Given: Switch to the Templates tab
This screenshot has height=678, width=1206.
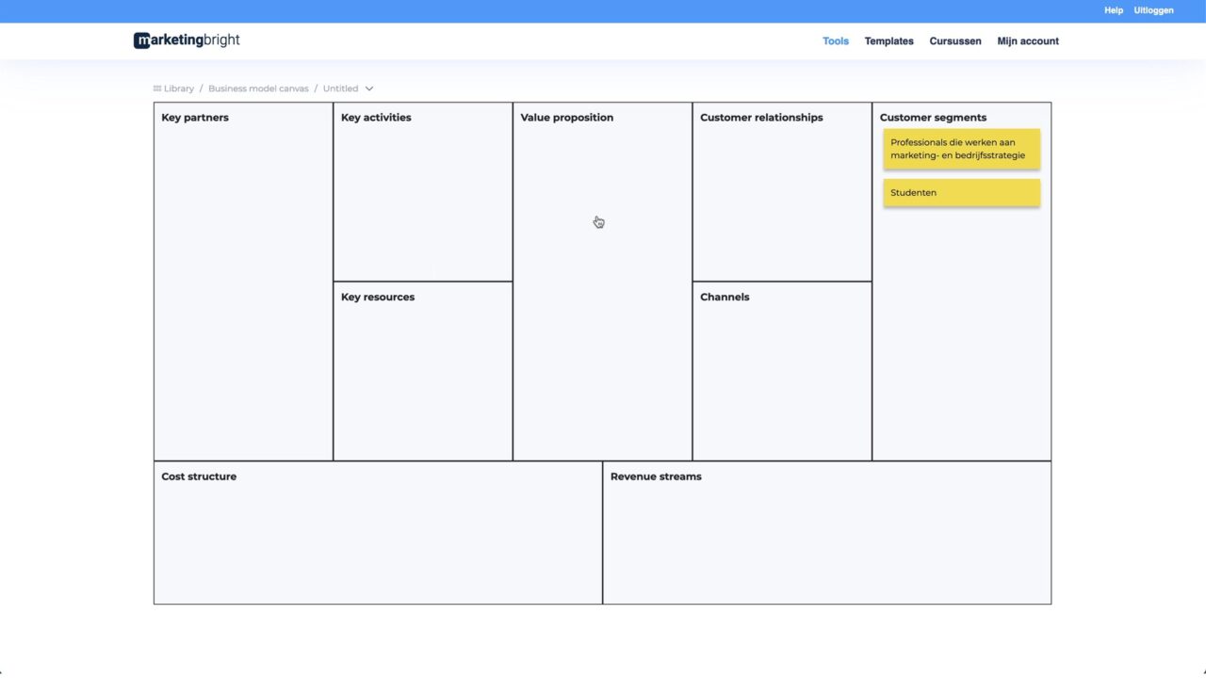Looking at the screenshot, I should click(888, 40).
